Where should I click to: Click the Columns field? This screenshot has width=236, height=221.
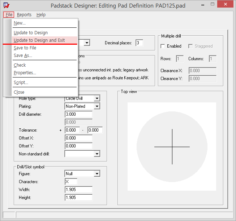[213, 59]
